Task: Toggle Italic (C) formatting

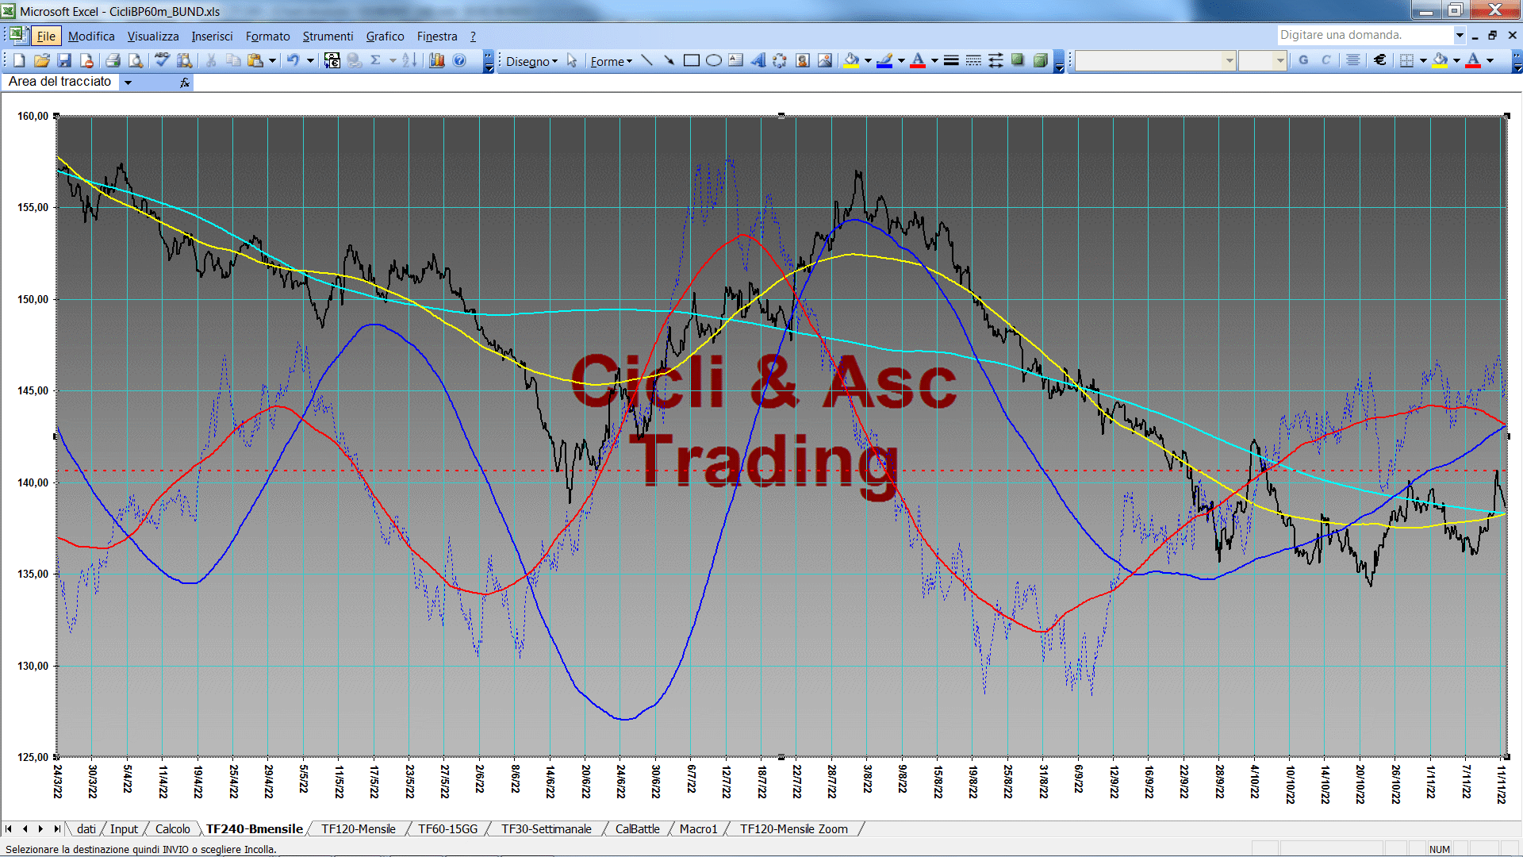Action: coord(1325,60)
